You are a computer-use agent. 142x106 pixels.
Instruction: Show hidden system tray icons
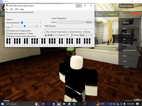tap(108, 104)
